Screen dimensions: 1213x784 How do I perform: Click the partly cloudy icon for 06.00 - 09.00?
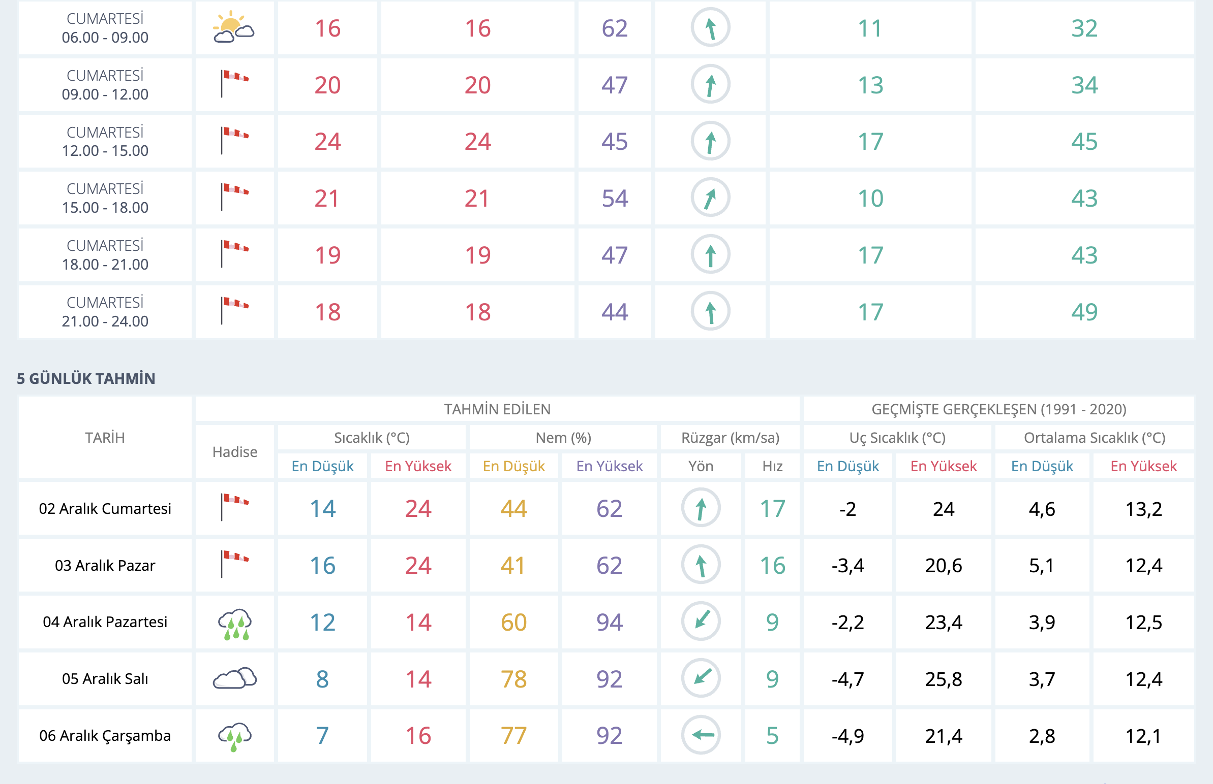233,27
